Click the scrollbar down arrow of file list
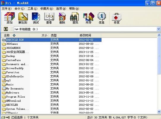 click(x=159, y=112)
